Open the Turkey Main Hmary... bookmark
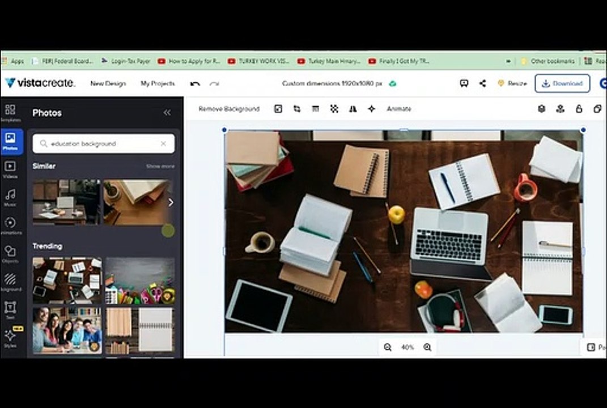Viewport: 607px width, 408px height. click(329, 61)
